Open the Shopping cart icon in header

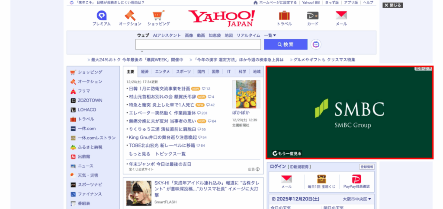[158, 16]
